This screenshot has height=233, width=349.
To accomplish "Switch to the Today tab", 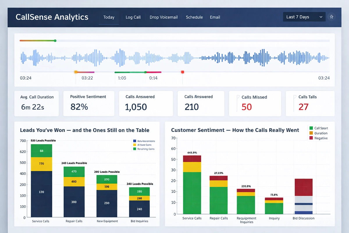I will [x=109, y=17].
